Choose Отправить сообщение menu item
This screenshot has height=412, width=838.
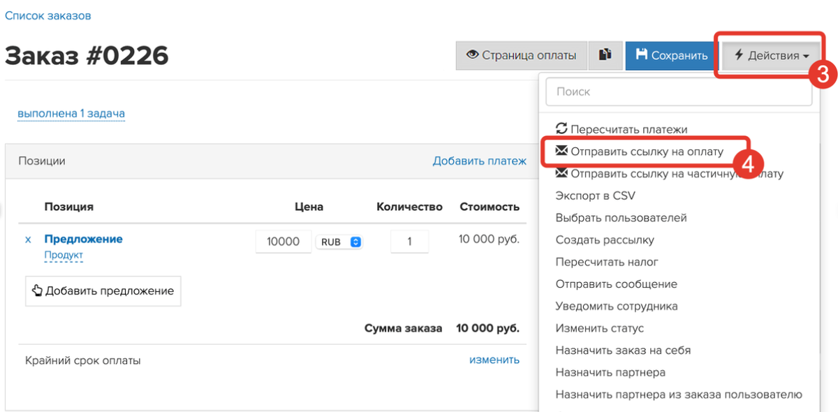(x=616, y=284)
